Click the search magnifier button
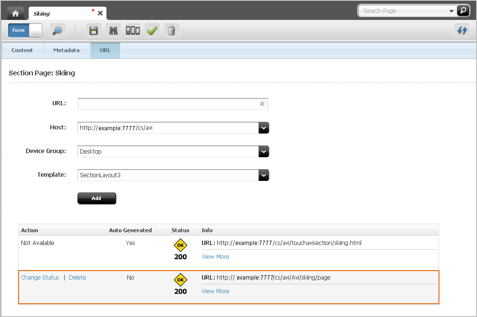 [x=463, y=10]
